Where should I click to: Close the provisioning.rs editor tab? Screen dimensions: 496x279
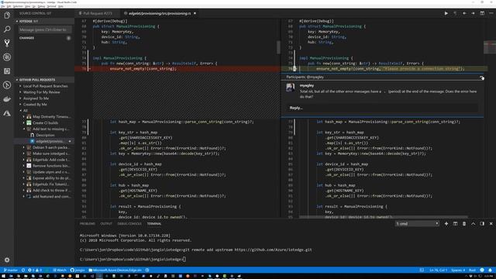click(x=195, y=13)
